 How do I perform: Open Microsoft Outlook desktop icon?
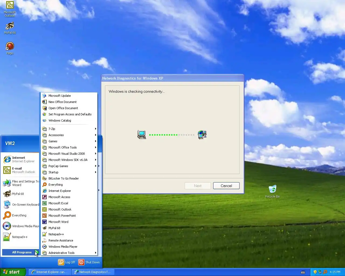10,9
